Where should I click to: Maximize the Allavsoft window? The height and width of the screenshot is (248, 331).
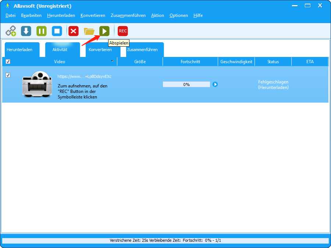[x=307, y=6]
